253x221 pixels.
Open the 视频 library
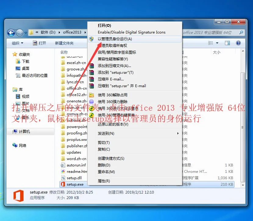pos(23,96)
